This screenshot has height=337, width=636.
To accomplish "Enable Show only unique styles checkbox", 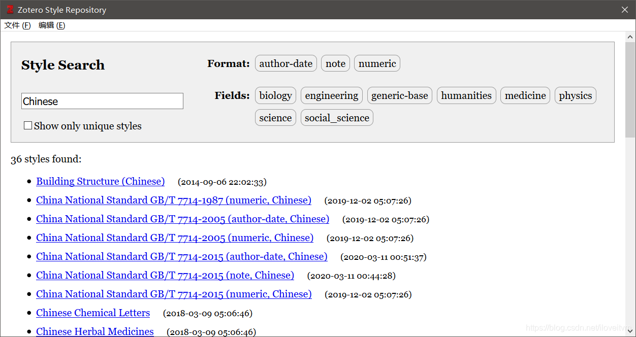I will 28,125.
